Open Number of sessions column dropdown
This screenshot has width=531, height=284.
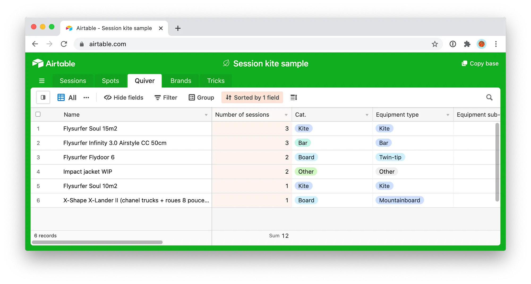click(x=286, y=115)
